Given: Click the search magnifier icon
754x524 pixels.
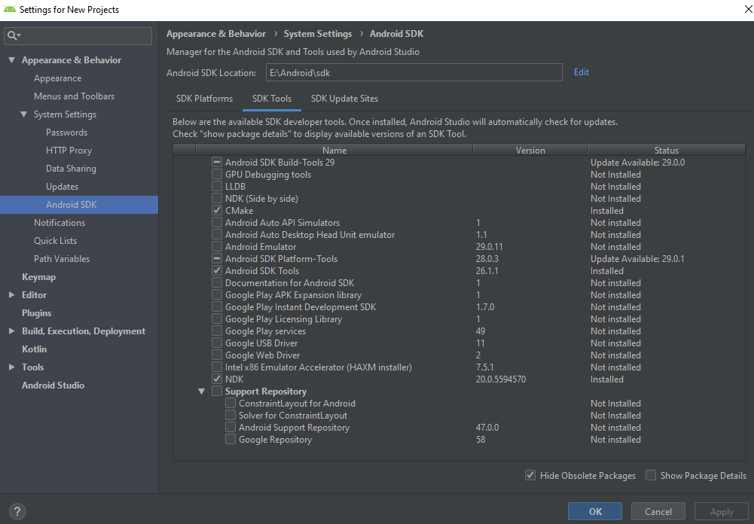Looking at the screenshot, I should 13,35.
